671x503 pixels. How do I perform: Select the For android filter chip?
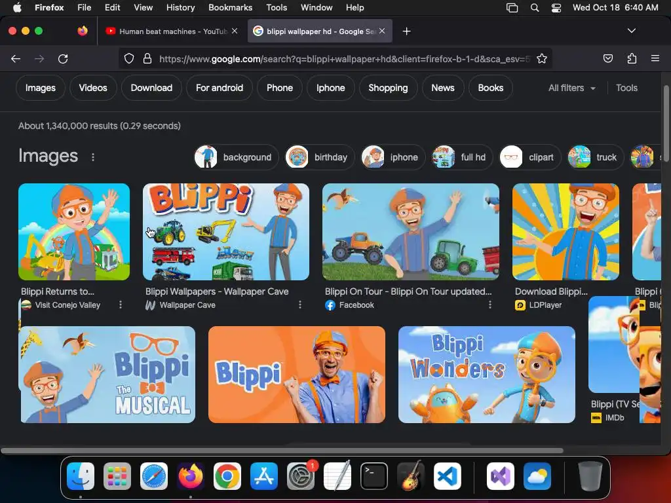(220, 88)
